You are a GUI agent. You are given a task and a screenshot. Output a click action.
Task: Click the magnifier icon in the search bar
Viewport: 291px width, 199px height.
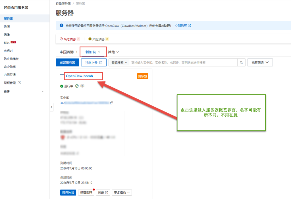tap(241, 62)
